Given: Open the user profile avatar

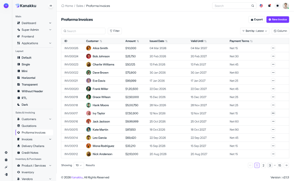Looking at the screenshot, I should pos(286,6).
